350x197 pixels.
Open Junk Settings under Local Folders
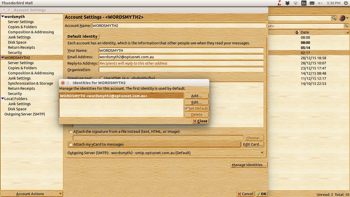coord(19,104)
